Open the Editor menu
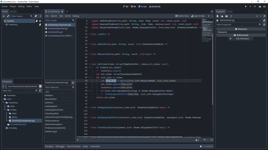The image size is (268, 150). coord(29,7)
